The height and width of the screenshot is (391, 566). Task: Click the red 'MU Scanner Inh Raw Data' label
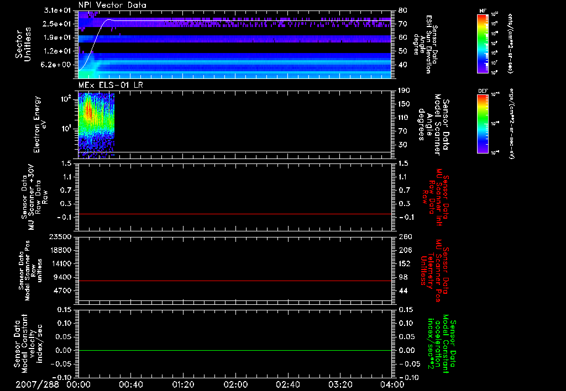pos(434,197)
